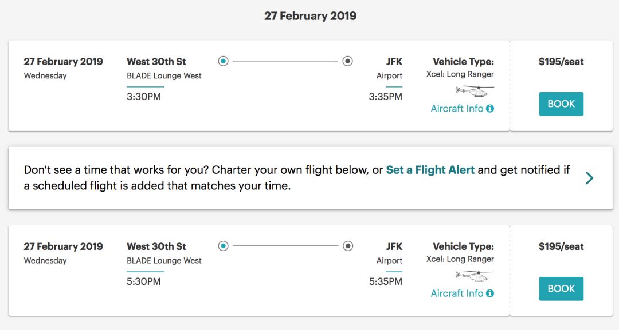Click info icon on 5:30PM Aircraft Info
This screenshot has width=619, height=330.
coord(490,293)
